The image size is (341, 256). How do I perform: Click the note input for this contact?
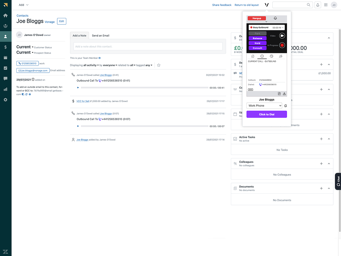pos(149,46)
